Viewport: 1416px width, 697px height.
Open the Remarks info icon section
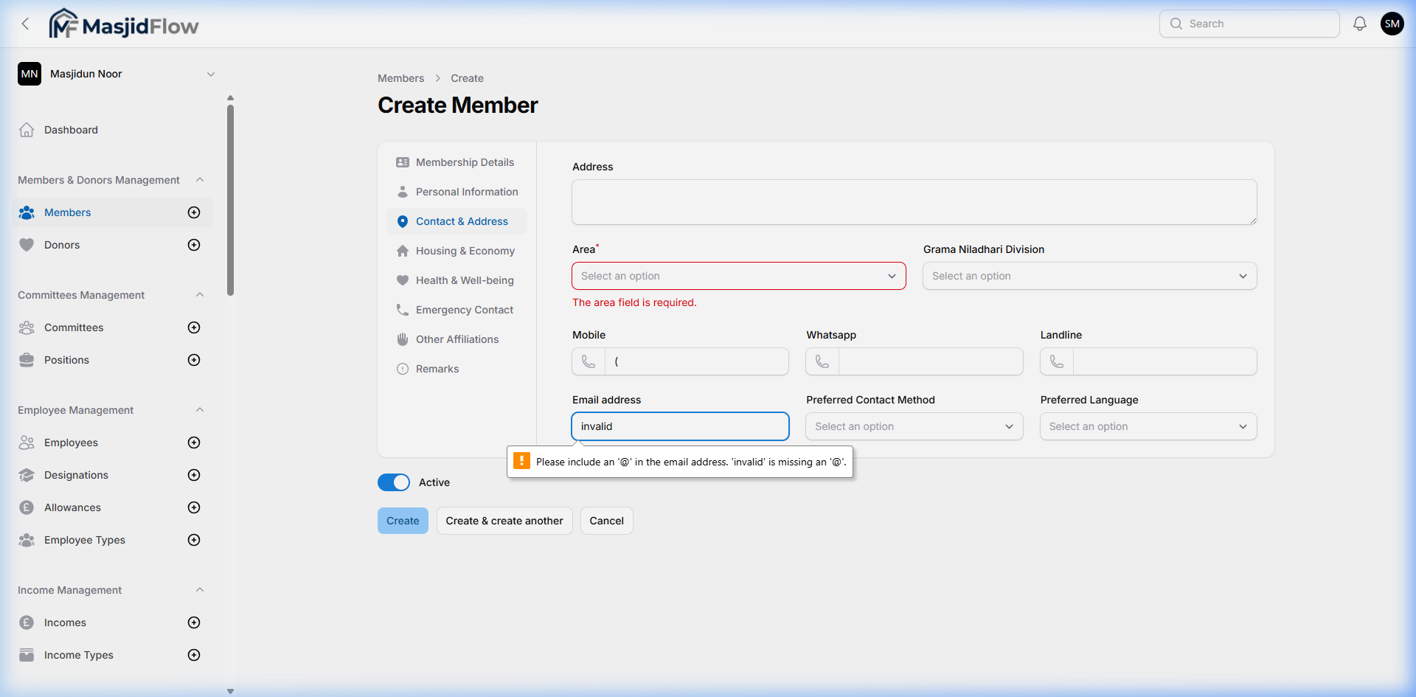pyautogui.click(x=403, y=369)
